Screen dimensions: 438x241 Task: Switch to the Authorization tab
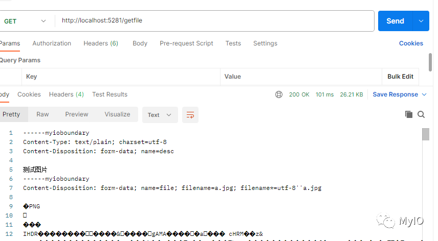pos(52,43)
